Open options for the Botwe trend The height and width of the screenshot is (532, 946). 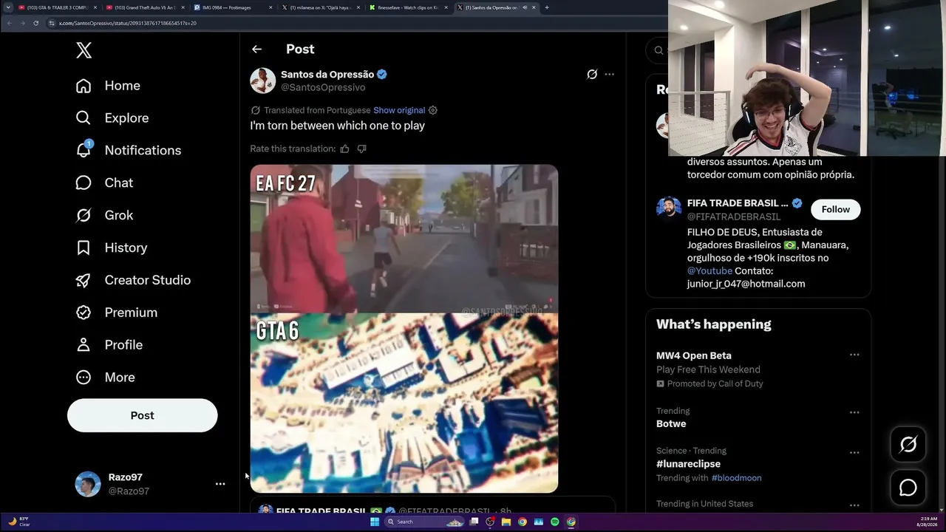click(x=854, y=412)
